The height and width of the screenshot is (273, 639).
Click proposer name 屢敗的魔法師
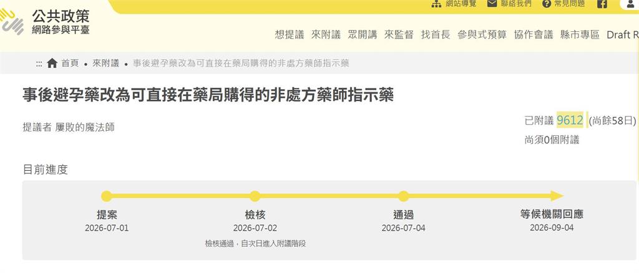[85, 127]
